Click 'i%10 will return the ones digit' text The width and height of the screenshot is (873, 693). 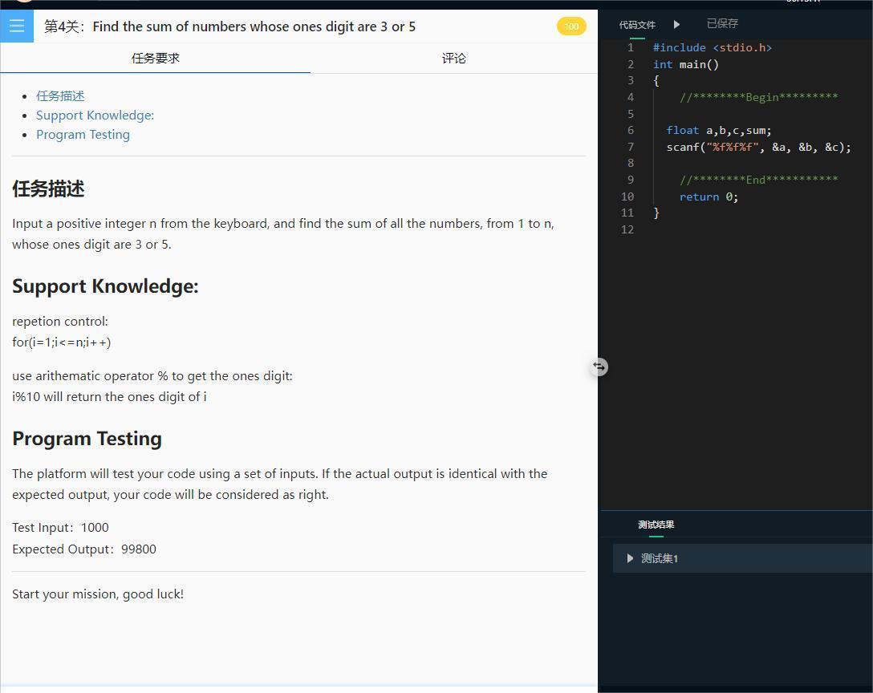pyautogui.click(x=109, y=397)
